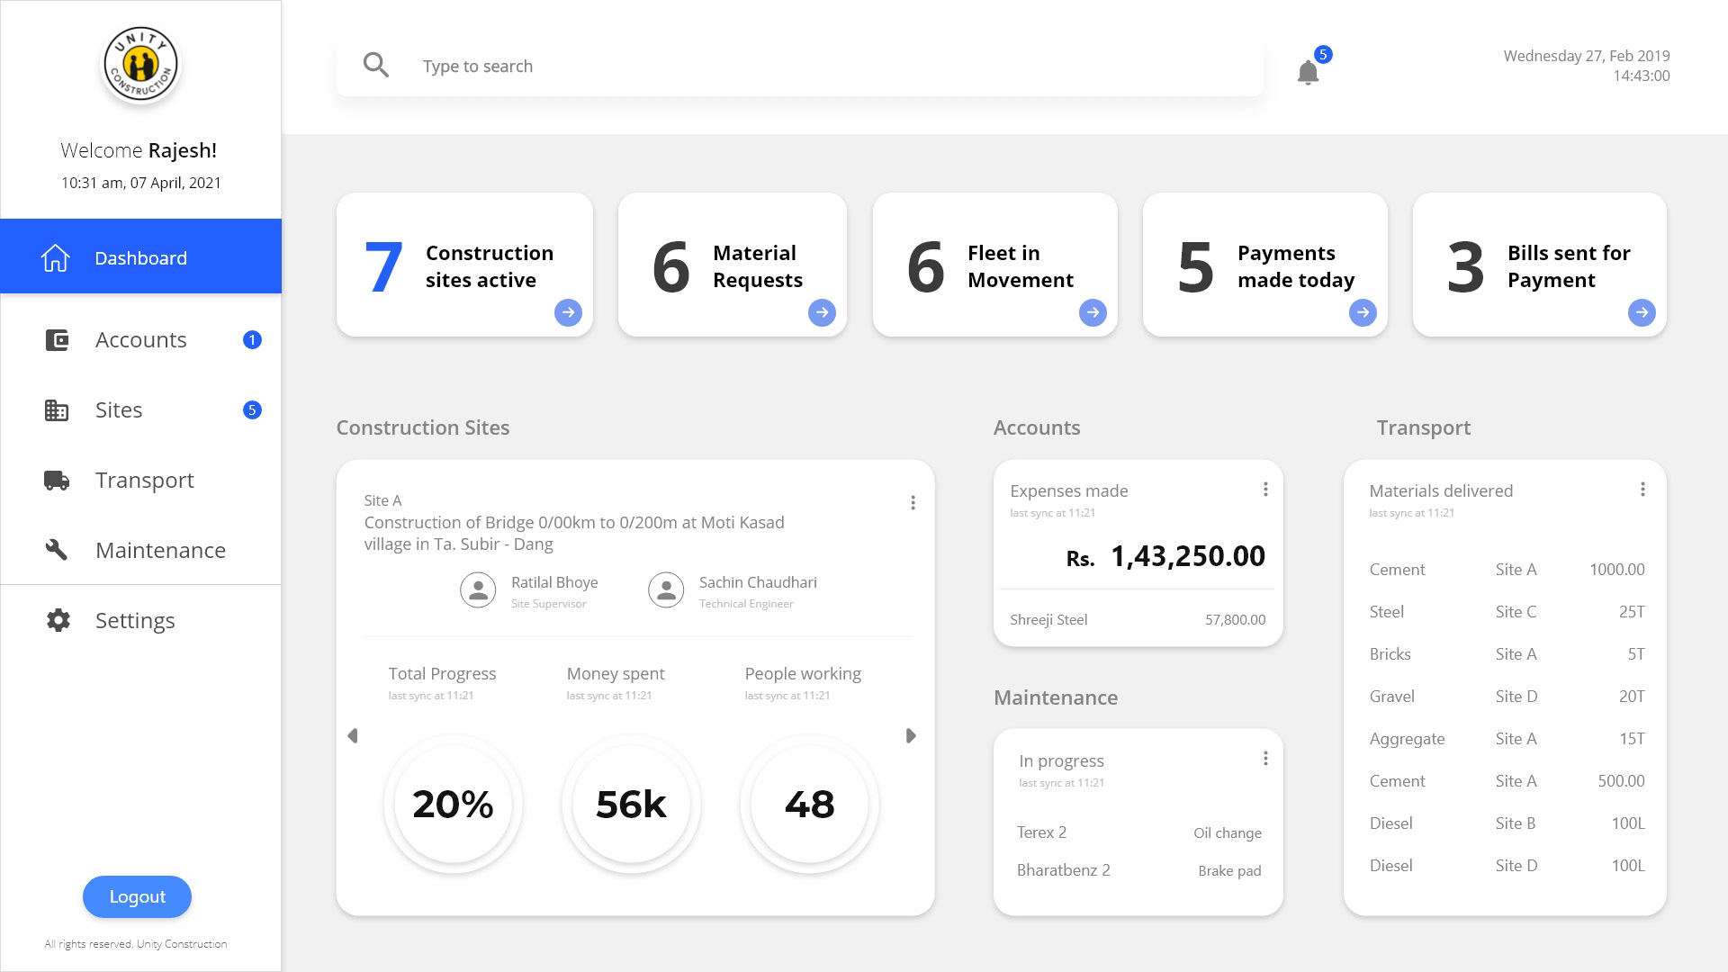Image resolution: width=1728 pixels, height=972 pixels.
Task: Click the Bricks Site A delivery row
Action: point(1507,654)
